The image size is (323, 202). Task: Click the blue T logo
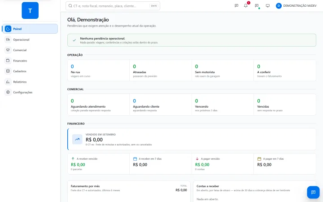pos(30,10)
